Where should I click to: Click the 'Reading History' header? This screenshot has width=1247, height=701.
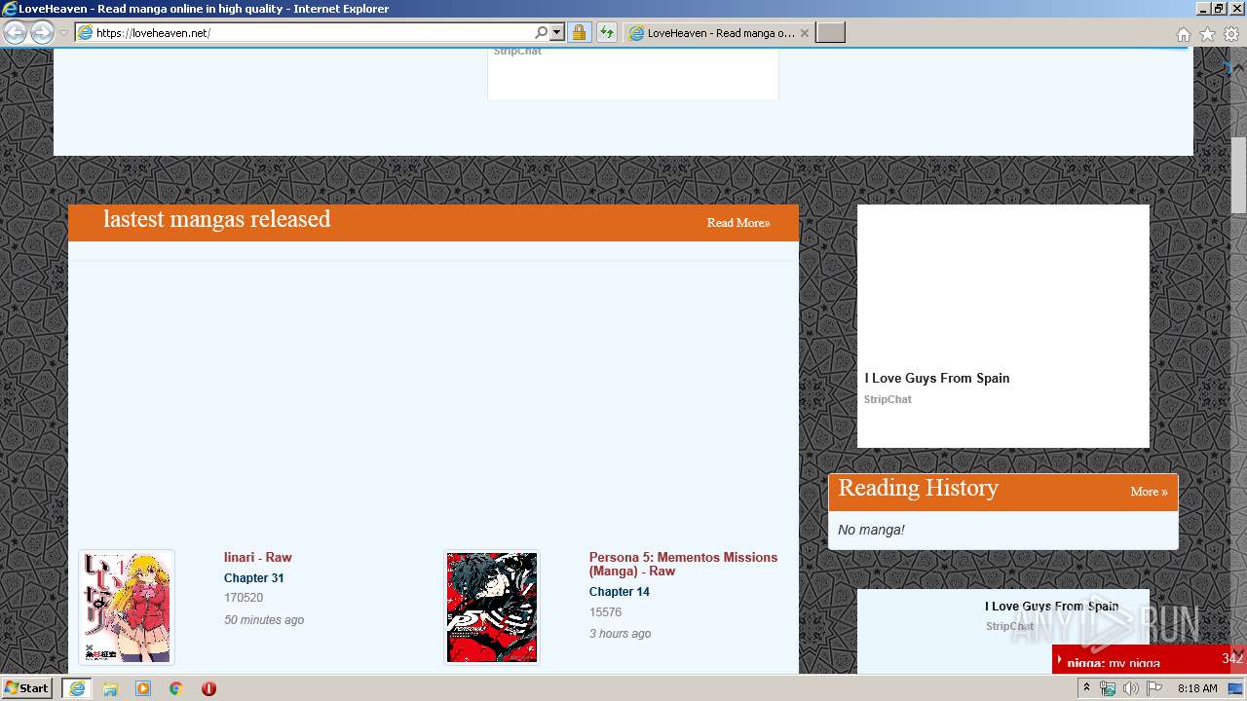click(919, 488)
